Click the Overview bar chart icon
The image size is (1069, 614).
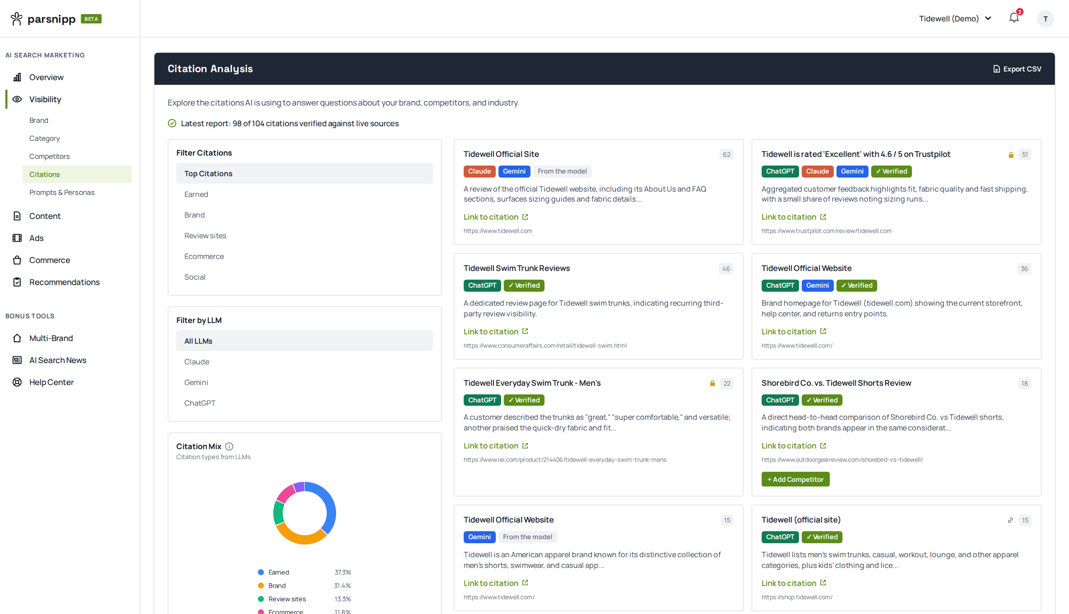17,77
